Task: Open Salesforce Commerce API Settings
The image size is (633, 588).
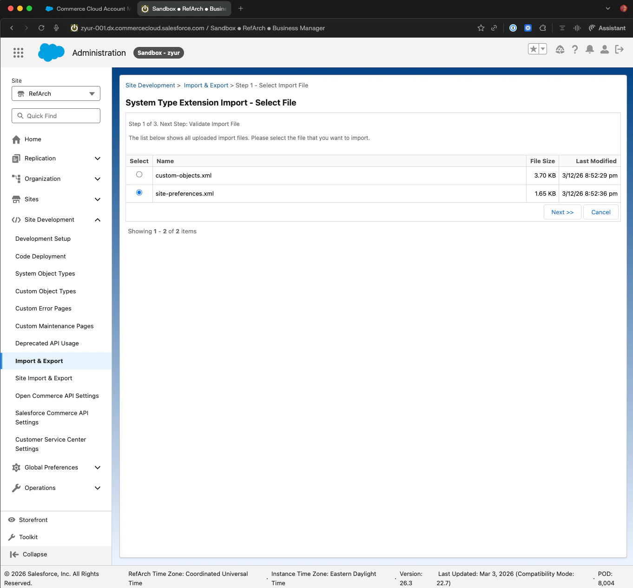Action: (52, 417)
